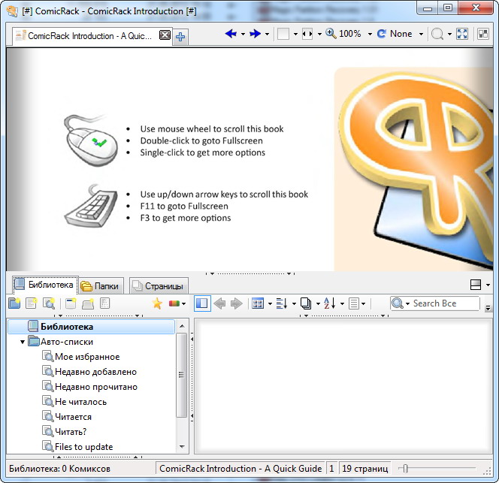Click the docking panel layout icon

[476, 285]
